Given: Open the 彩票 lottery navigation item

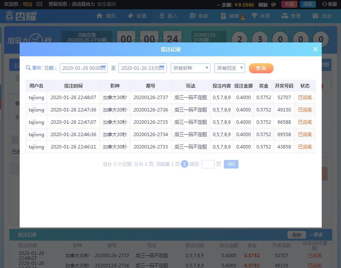Looking at the screenshot, I should (x=137, y=16).
